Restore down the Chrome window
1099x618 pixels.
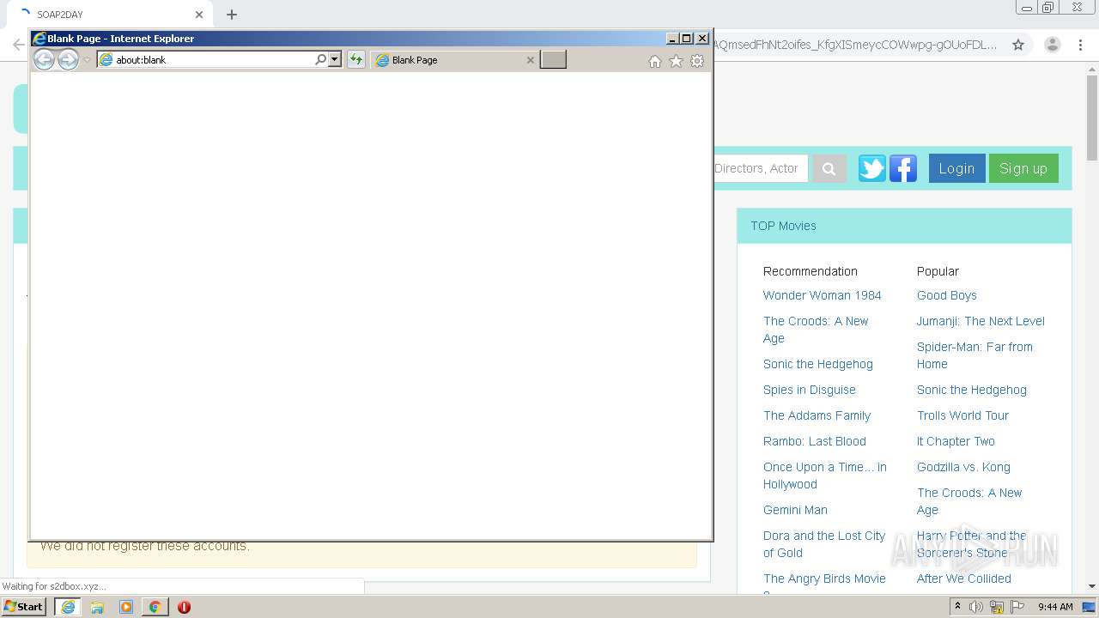(x=1047, y=8)
